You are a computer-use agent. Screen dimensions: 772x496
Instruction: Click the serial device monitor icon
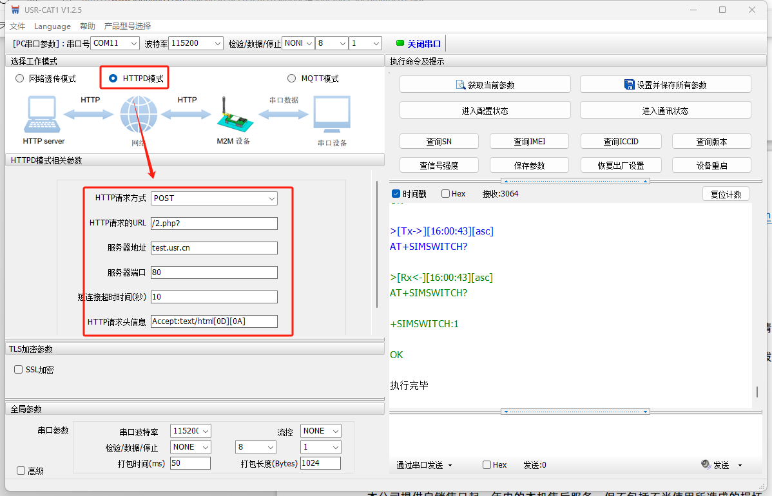332,115
